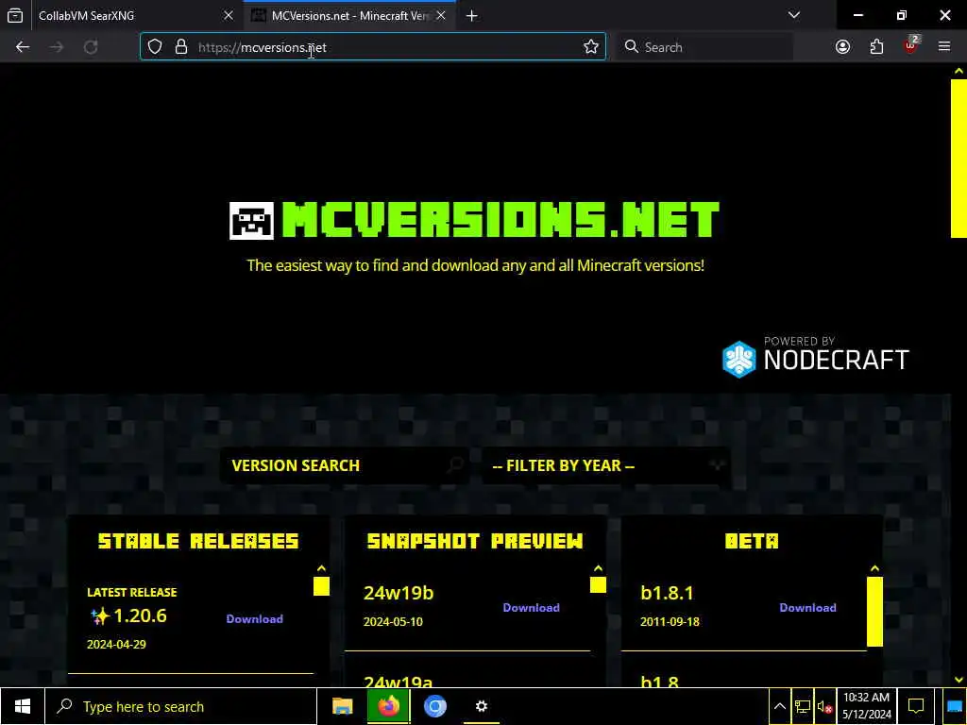
Task: Click the Beta list scroll-up arrow
Action: 874,568
